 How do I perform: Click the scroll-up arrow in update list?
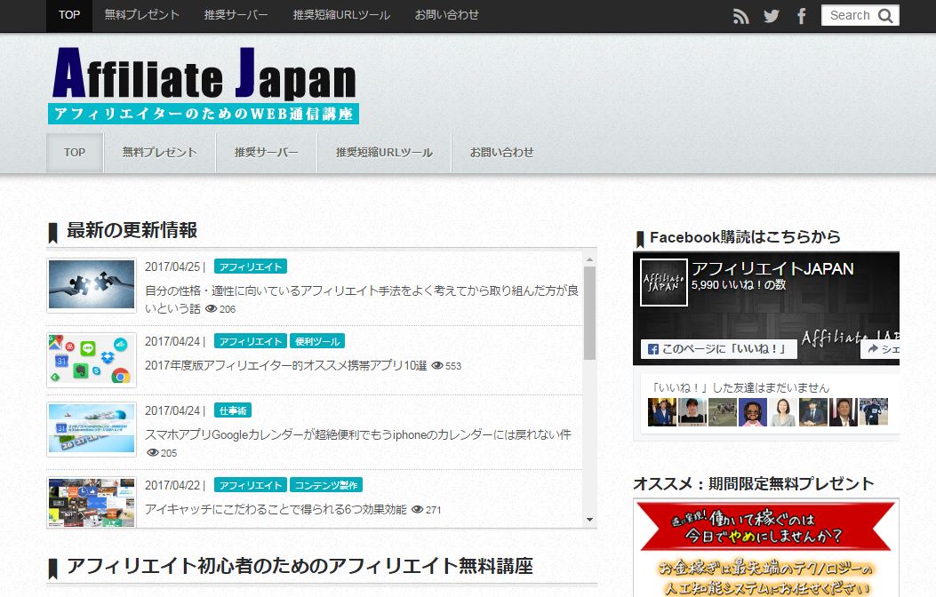pos(589,259)
